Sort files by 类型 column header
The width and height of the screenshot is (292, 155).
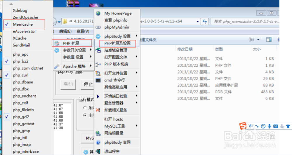point(219,49)
